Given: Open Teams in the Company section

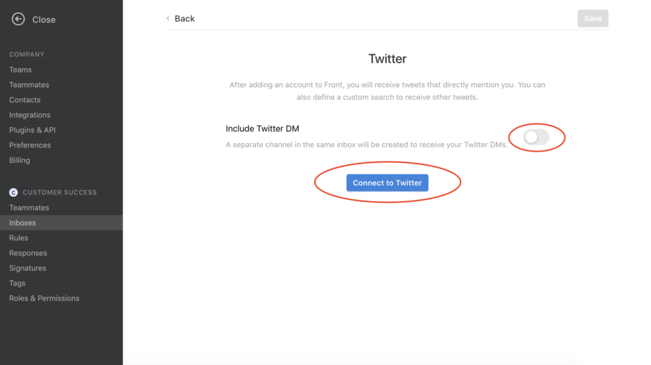Looking at the screenshot, I should pyautogui.click(x=20, y=70).
